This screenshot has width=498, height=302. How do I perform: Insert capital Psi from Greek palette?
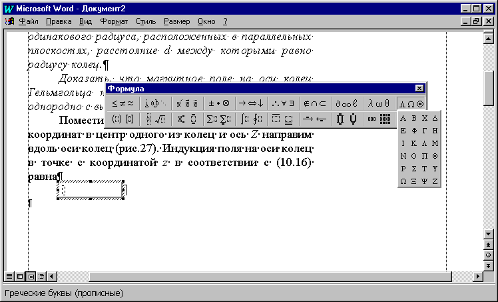[x=425, y=181]
